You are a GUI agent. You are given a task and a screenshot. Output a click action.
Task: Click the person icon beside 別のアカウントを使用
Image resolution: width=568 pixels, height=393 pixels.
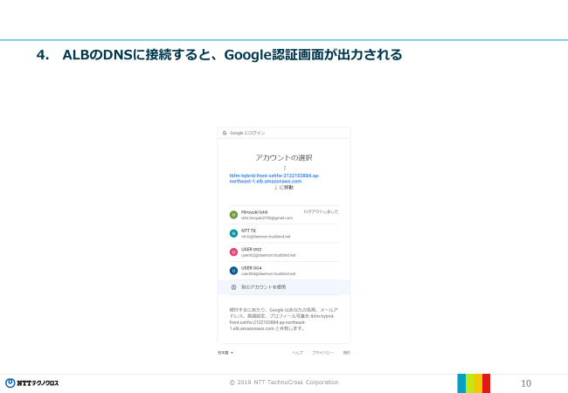point(233,287)
